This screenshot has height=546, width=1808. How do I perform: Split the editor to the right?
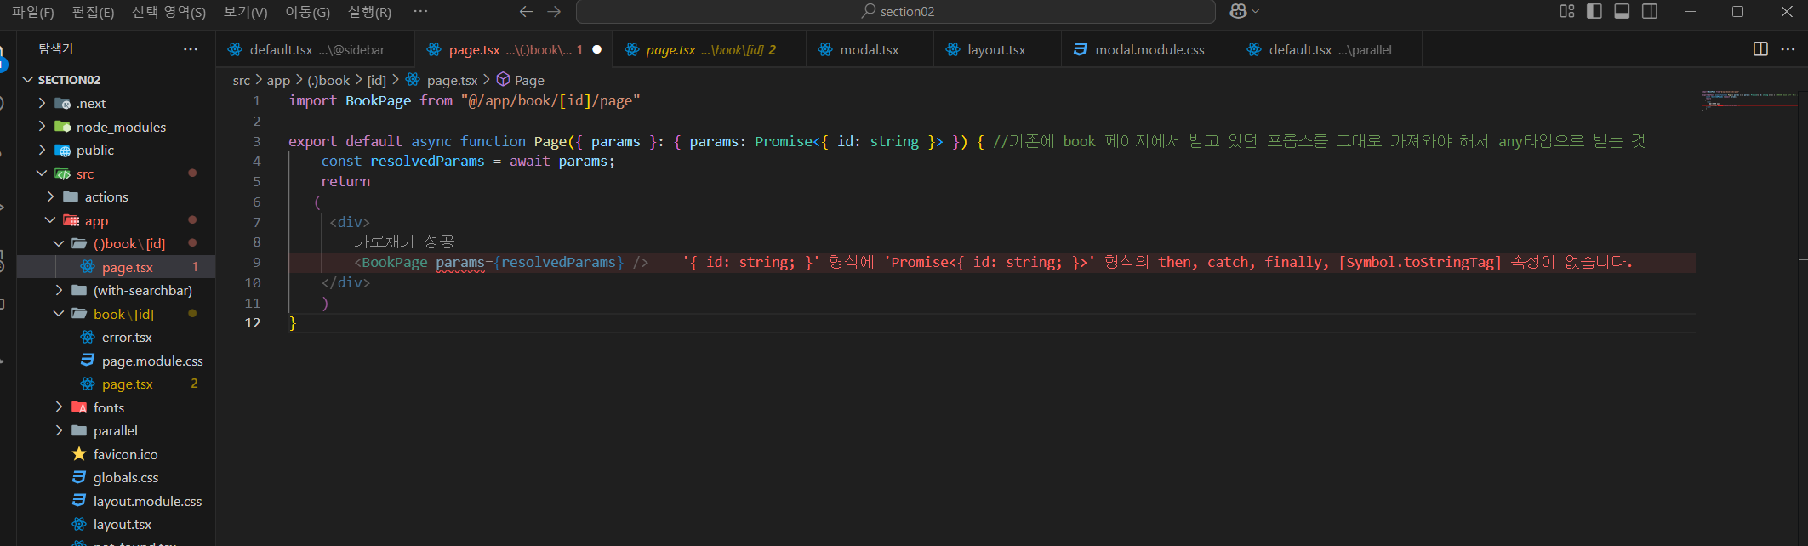(x=1760, y=49)
